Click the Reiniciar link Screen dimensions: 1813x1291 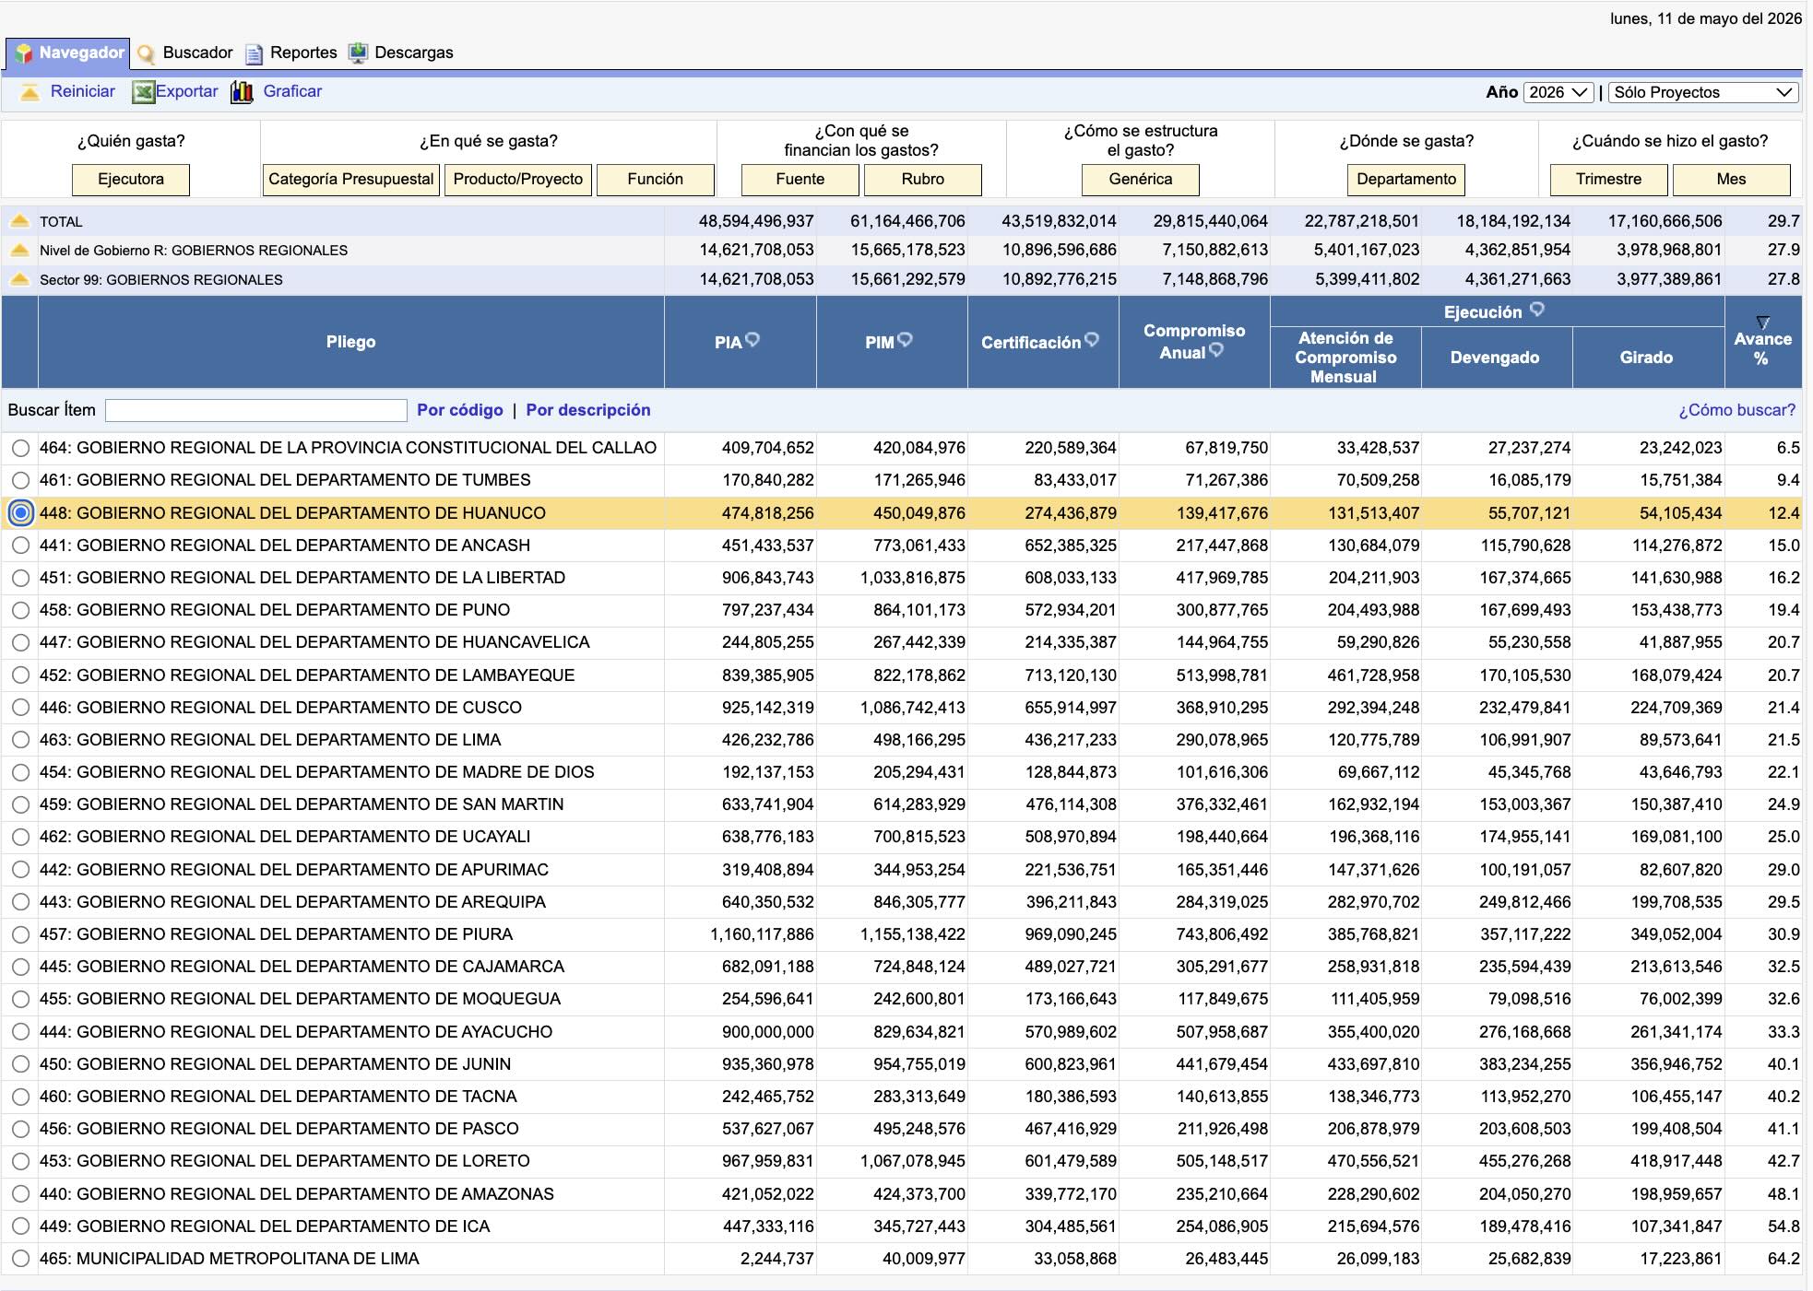tap(83, 91)
